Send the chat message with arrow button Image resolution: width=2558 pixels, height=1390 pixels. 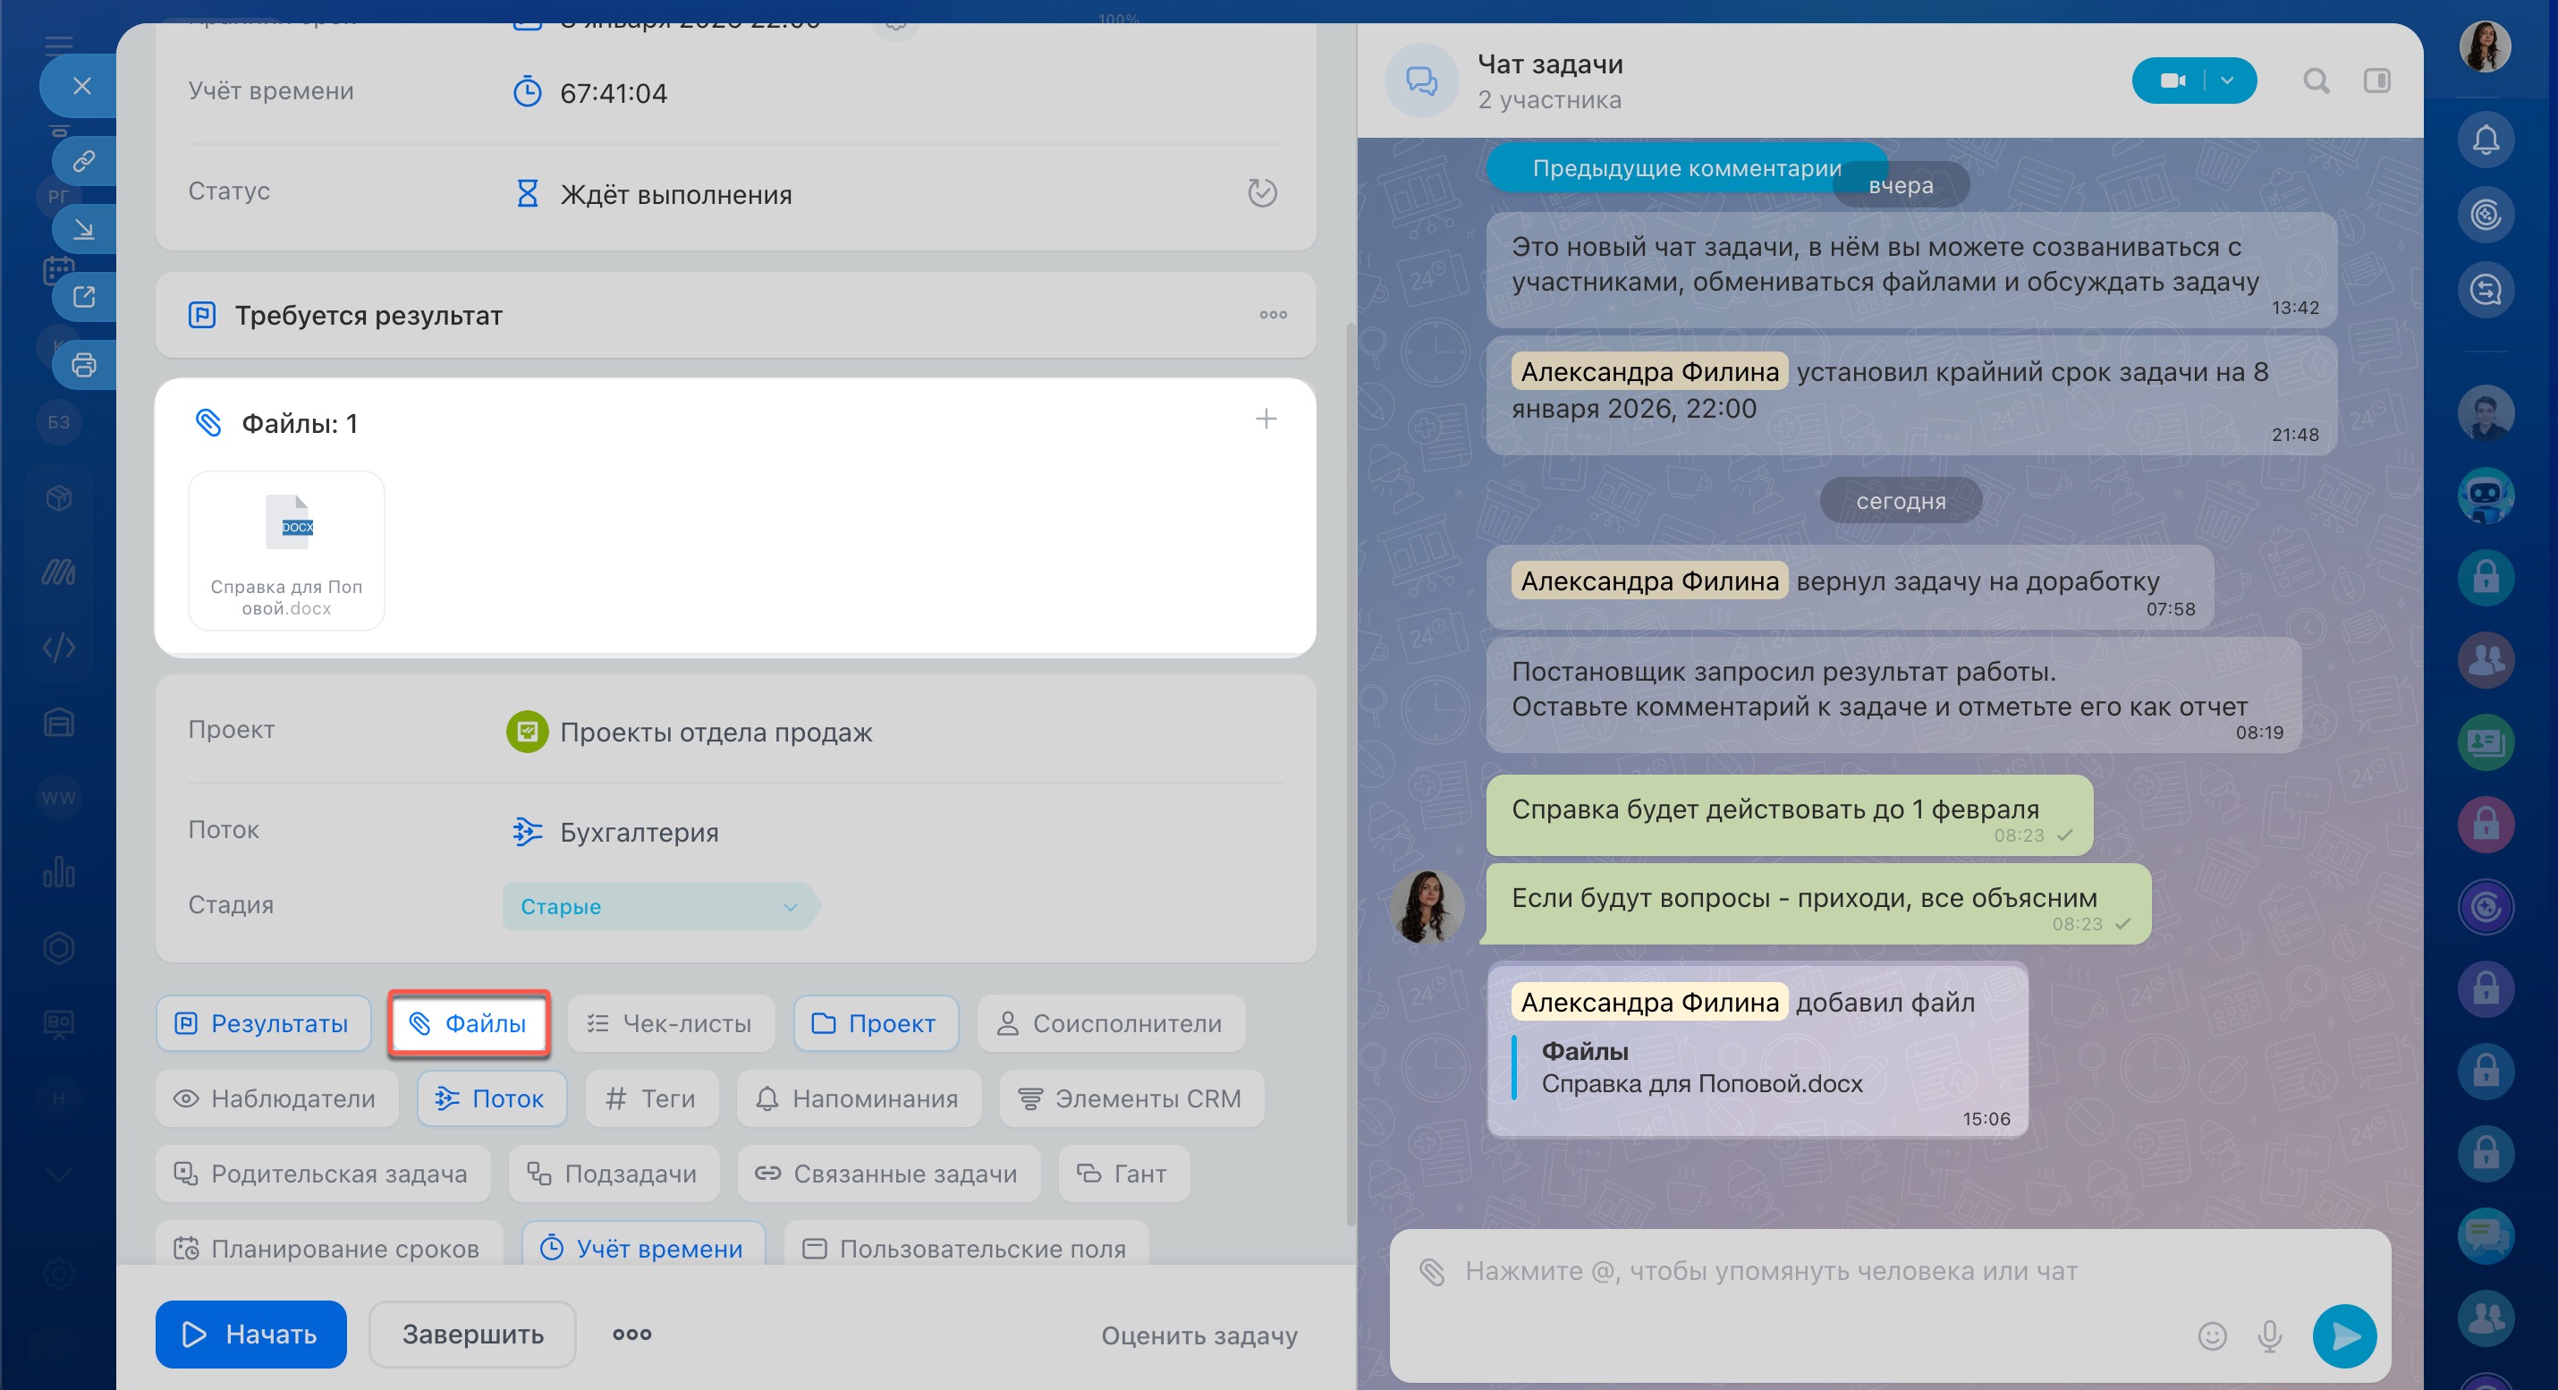(2342, 1335)
